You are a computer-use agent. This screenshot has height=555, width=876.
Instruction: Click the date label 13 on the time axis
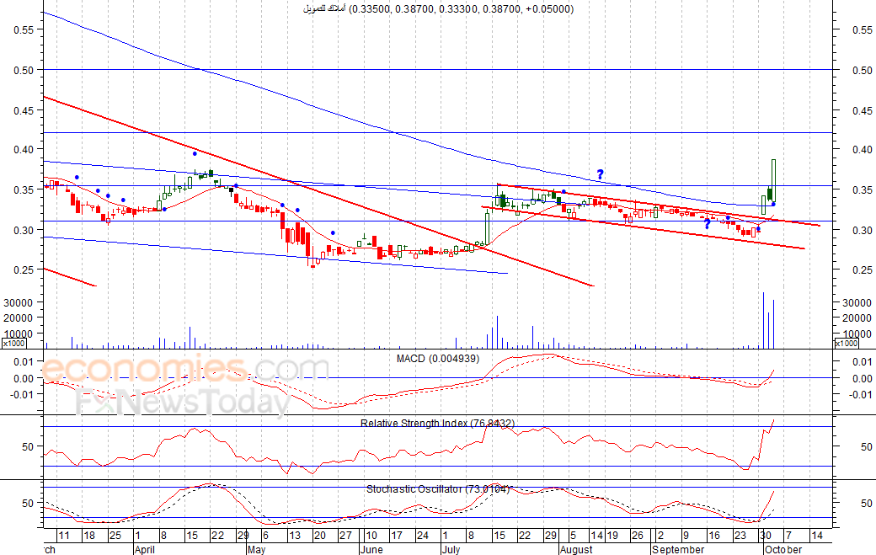point(294,536)
